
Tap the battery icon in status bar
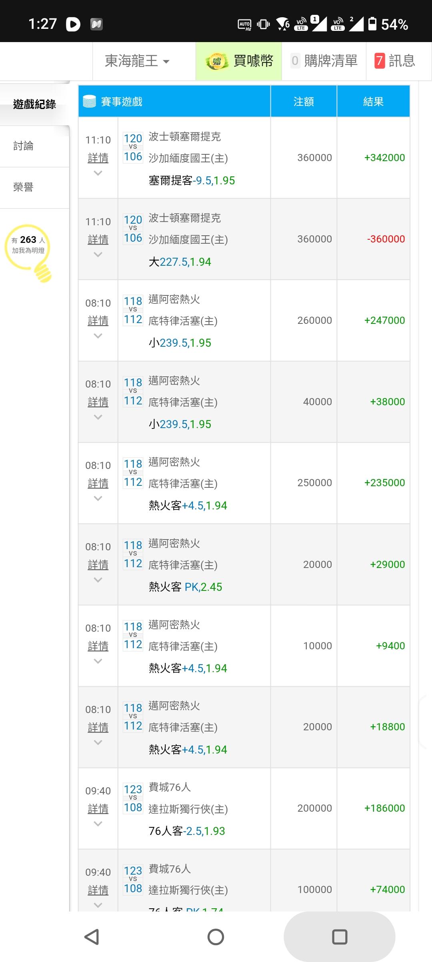pos(372,24)
